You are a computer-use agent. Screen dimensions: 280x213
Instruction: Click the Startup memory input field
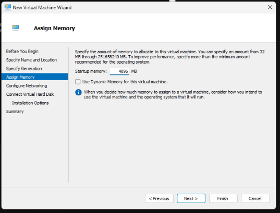click(119, 71)
